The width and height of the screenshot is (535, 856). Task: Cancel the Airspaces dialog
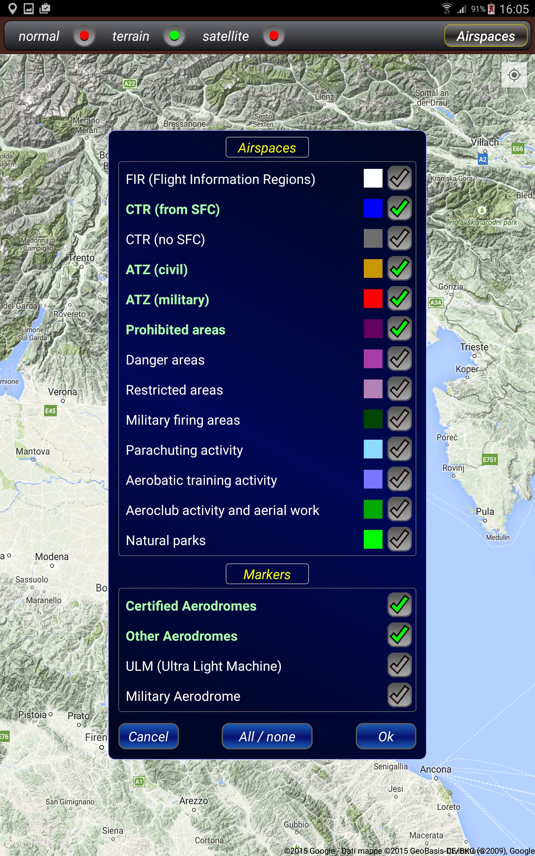pos(148,736)
